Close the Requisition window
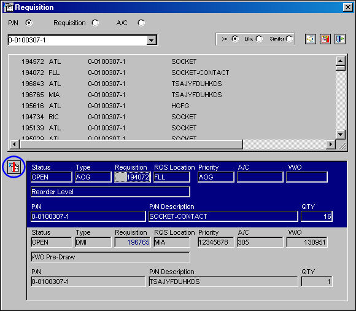Screen dimensions: 356x311 [348, 7]
